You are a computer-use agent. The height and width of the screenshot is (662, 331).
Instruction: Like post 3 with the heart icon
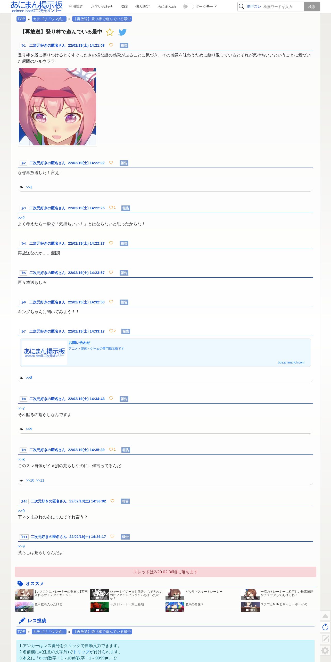pos(111,208)
